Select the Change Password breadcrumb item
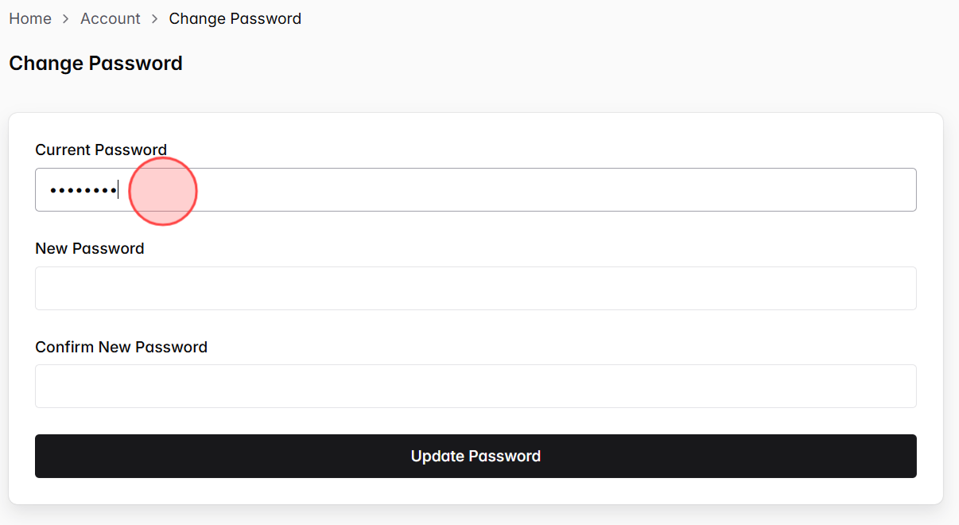This screenshot has height=525, width=959. tap(235, 18)
